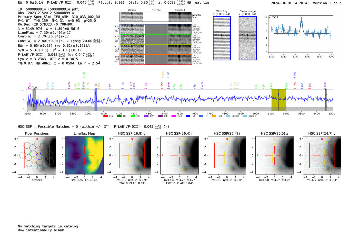Image resolution: width=359 pixels, height=244 pixels.
Task: Click the red Lyα legend swatch
Action: pyautogui.click(x=105, y=116)
